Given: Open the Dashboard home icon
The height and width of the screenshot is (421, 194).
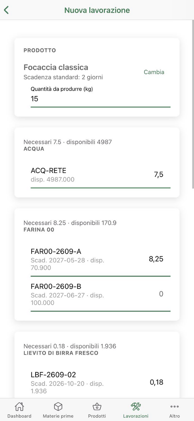Looking at the screenshot, I should pyautogui.click(x=19, y=406).
